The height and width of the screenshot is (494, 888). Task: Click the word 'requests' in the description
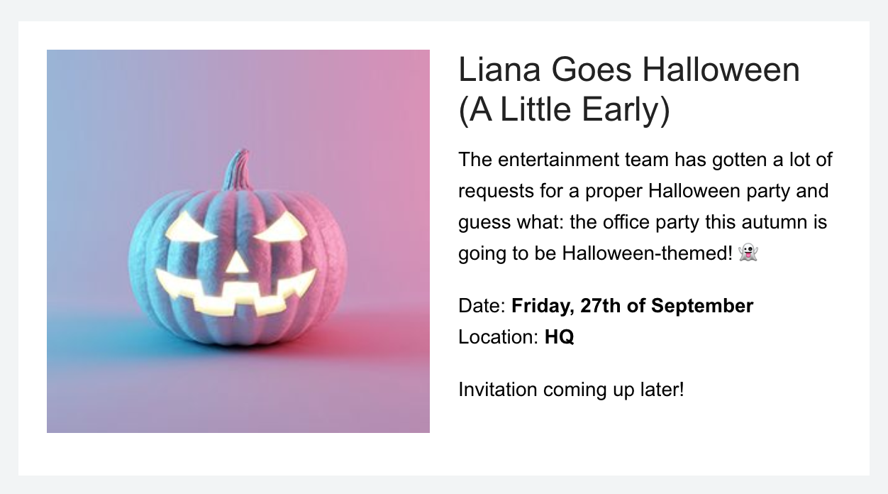point(494,191)
